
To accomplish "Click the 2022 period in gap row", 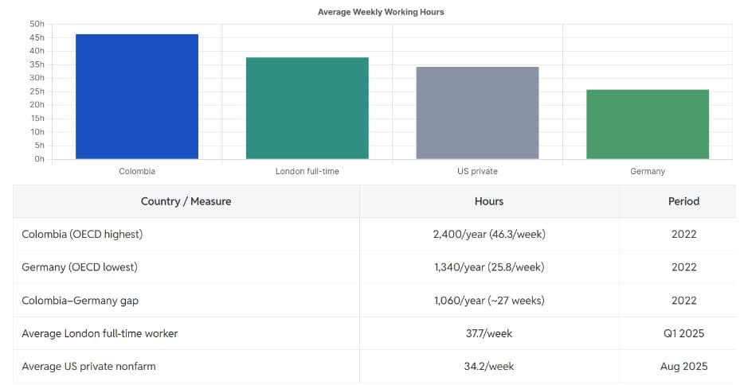I will (x=683, y=300).
